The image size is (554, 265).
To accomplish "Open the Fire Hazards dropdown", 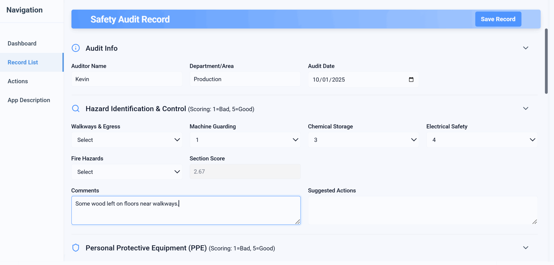I will (127, 172).
